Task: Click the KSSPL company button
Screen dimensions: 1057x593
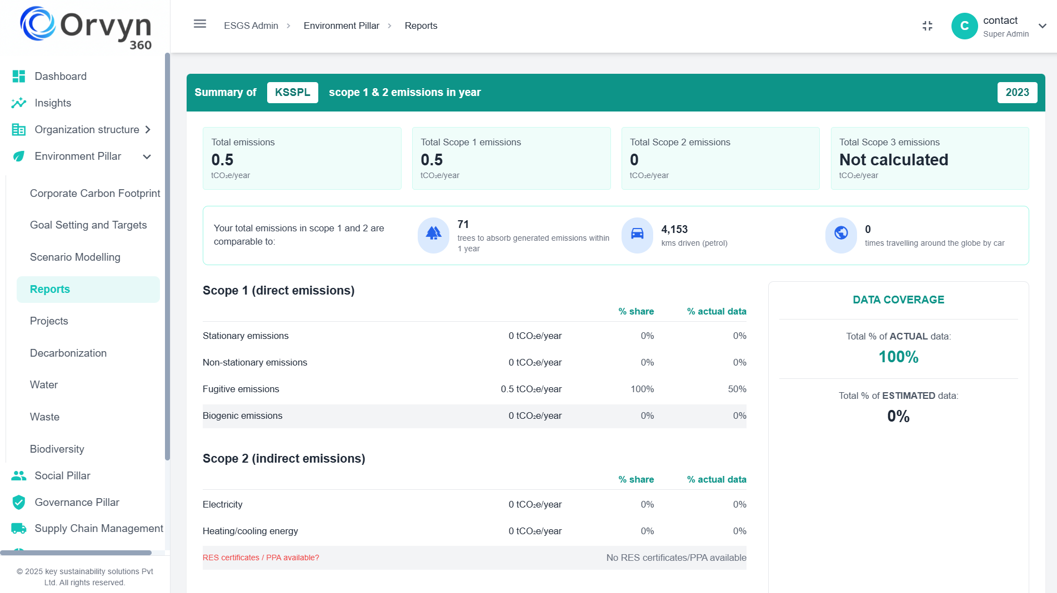Action: coord(292,92)
